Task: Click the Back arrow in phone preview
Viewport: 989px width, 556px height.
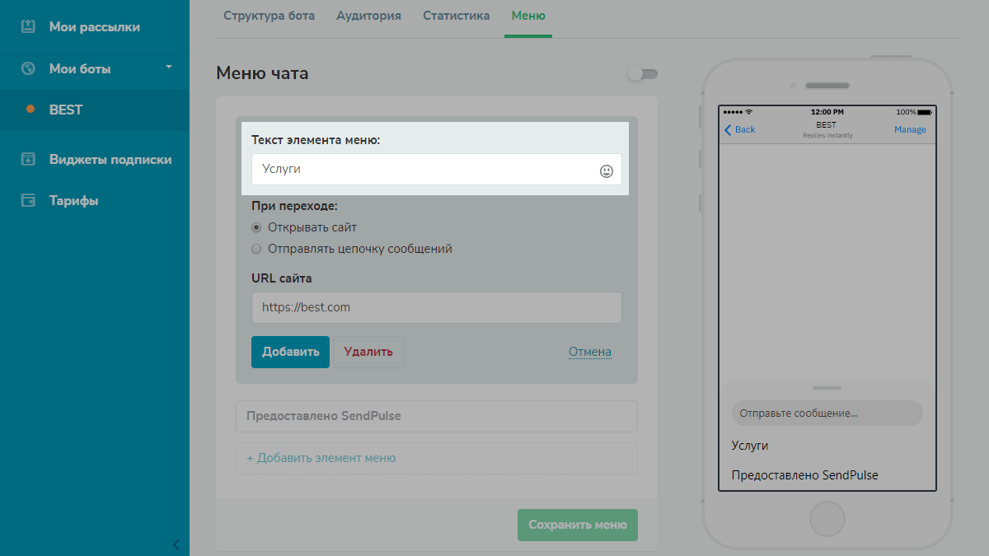Action: [x=729, y=129]
